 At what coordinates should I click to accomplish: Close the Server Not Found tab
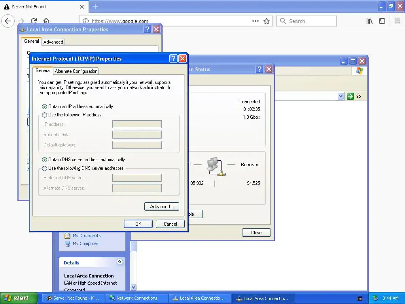pos(82,7)
